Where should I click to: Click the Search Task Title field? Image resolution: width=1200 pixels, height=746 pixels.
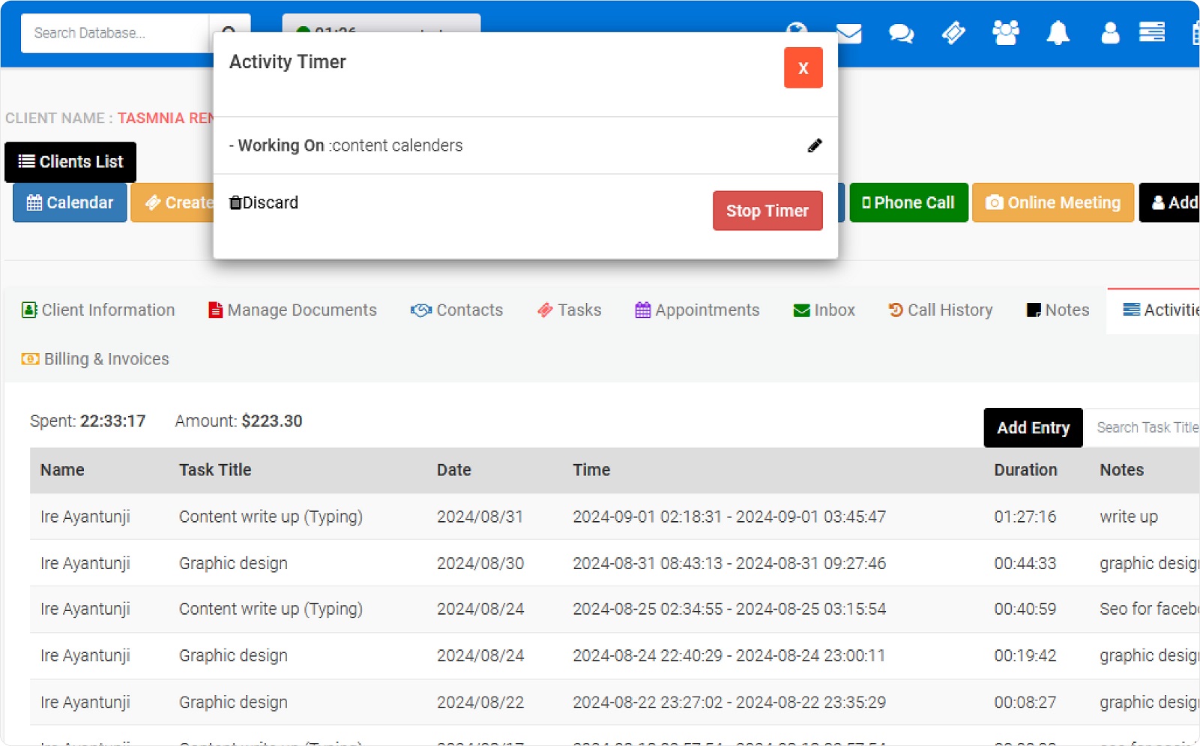(x=1147, y=427)
